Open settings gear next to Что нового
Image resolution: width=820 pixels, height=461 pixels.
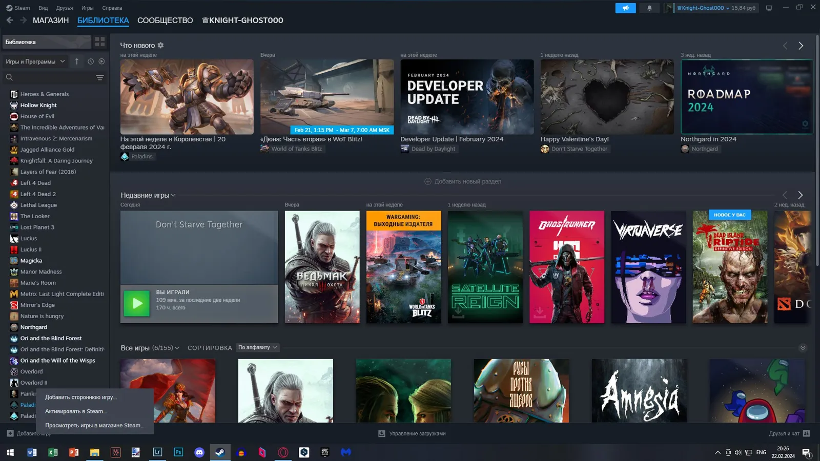pyautogui.click(x=160, y=46)
